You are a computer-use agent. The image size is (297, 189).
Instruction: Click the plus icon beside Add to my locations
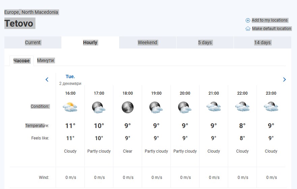248,20
